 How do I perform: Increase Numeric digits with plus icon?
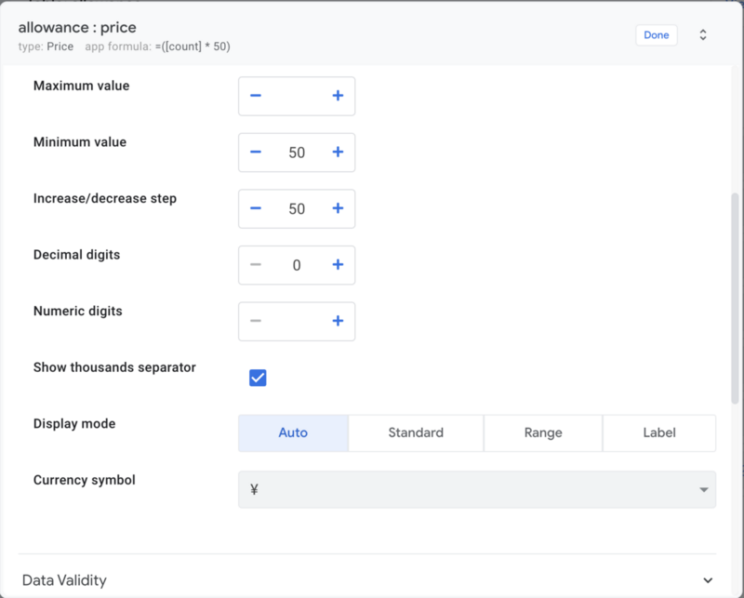coord(338,321)
